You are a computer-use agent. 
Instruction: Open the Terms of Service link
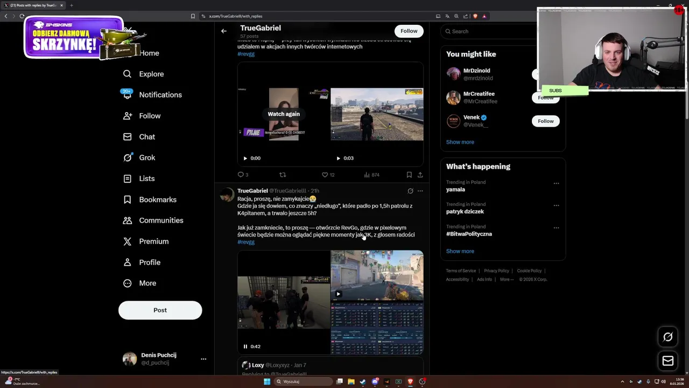coord(461,271)
